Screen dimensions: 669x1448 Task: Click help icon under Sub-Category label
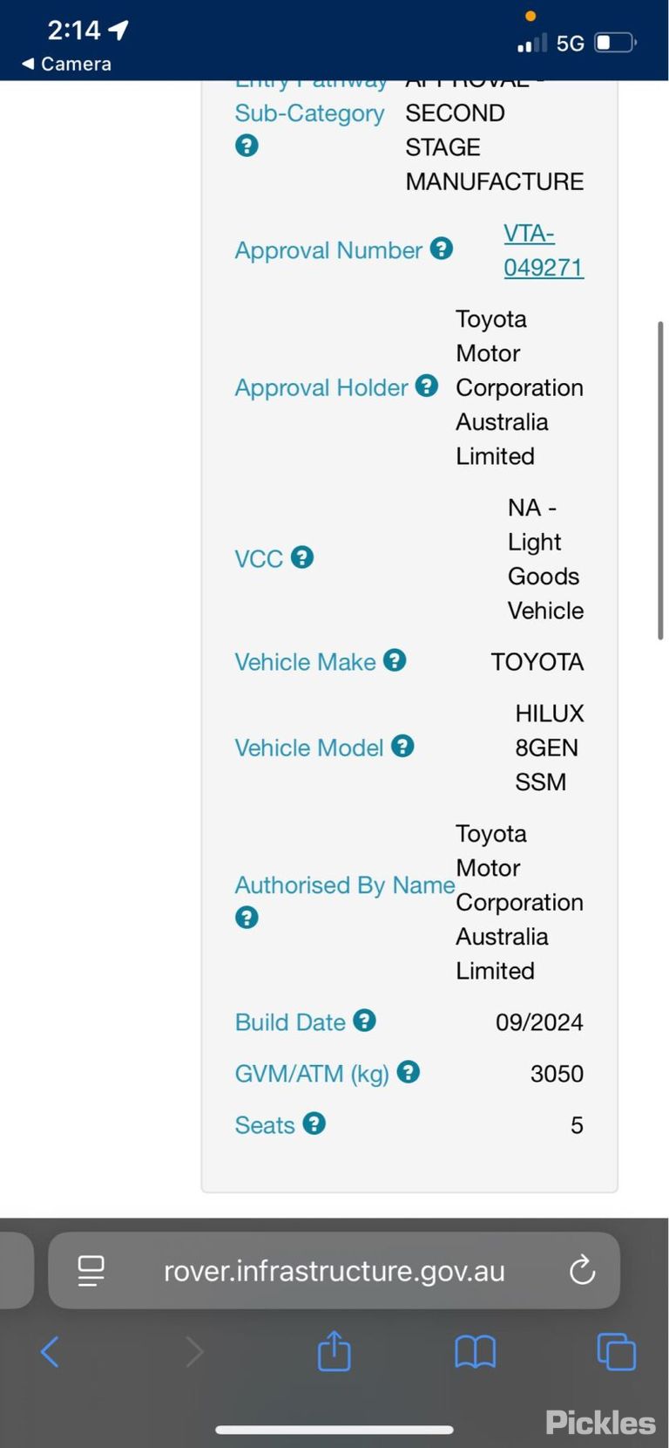[247, 146]
